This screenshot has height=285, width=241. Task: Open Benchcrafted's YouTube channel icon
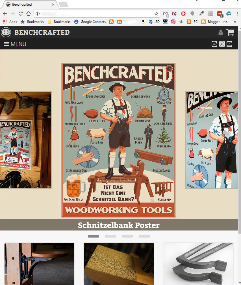(x=229, y=44)
